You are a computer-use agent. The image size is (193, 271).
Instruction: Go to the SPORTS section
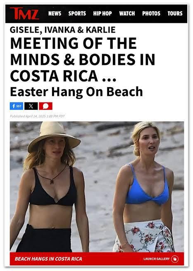77,13
